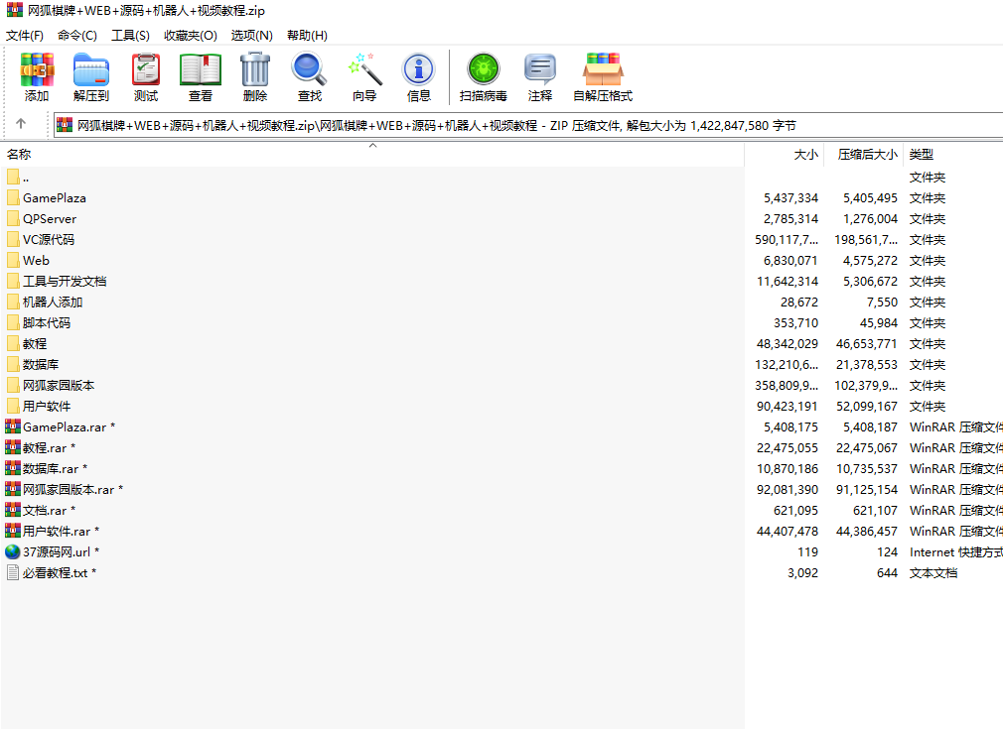This screenshot has width=1003, height=729.
Task: Open the 命令(C) menu
Action: [x=77, y=35]
